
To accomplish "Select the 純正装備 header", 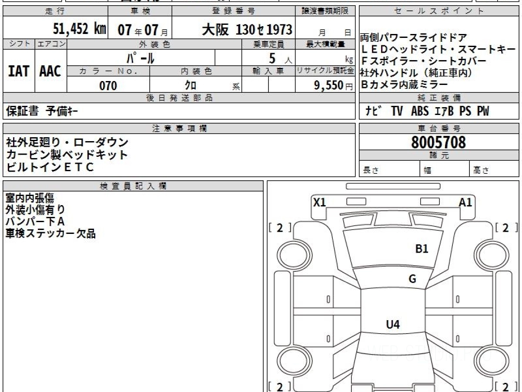I will tap(439, 98).
